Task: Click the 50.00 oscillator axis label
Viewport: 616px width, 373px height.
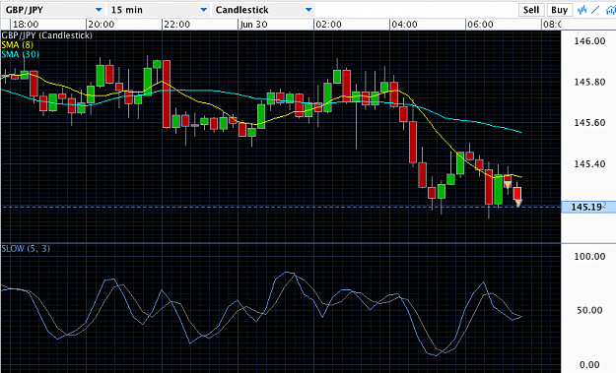Action: (x=589, y=310)
